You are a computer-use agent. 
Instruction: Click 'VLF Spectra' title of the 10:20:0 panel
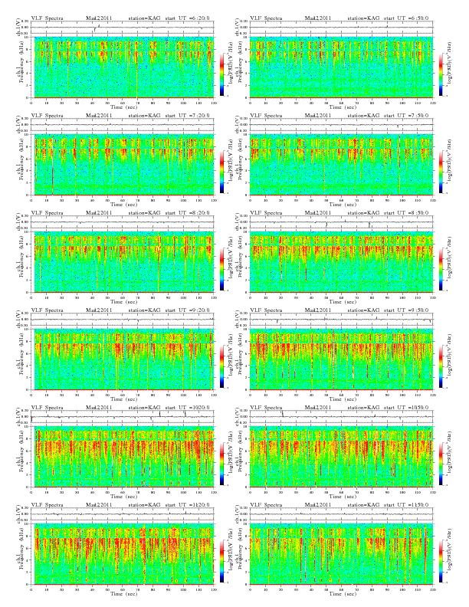click(x=47, y=407)
